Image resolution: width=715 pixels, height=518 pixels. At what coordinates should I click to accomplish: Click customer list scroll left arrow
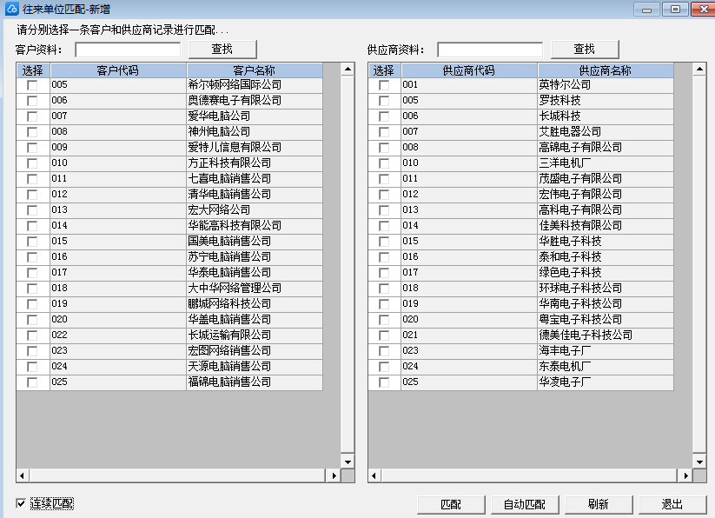[23, 475]
